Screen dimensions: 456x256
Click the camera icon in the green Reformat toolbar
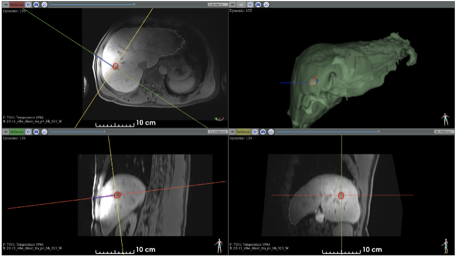coord(36,131)
